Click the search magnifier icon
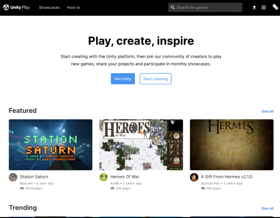 173,7
